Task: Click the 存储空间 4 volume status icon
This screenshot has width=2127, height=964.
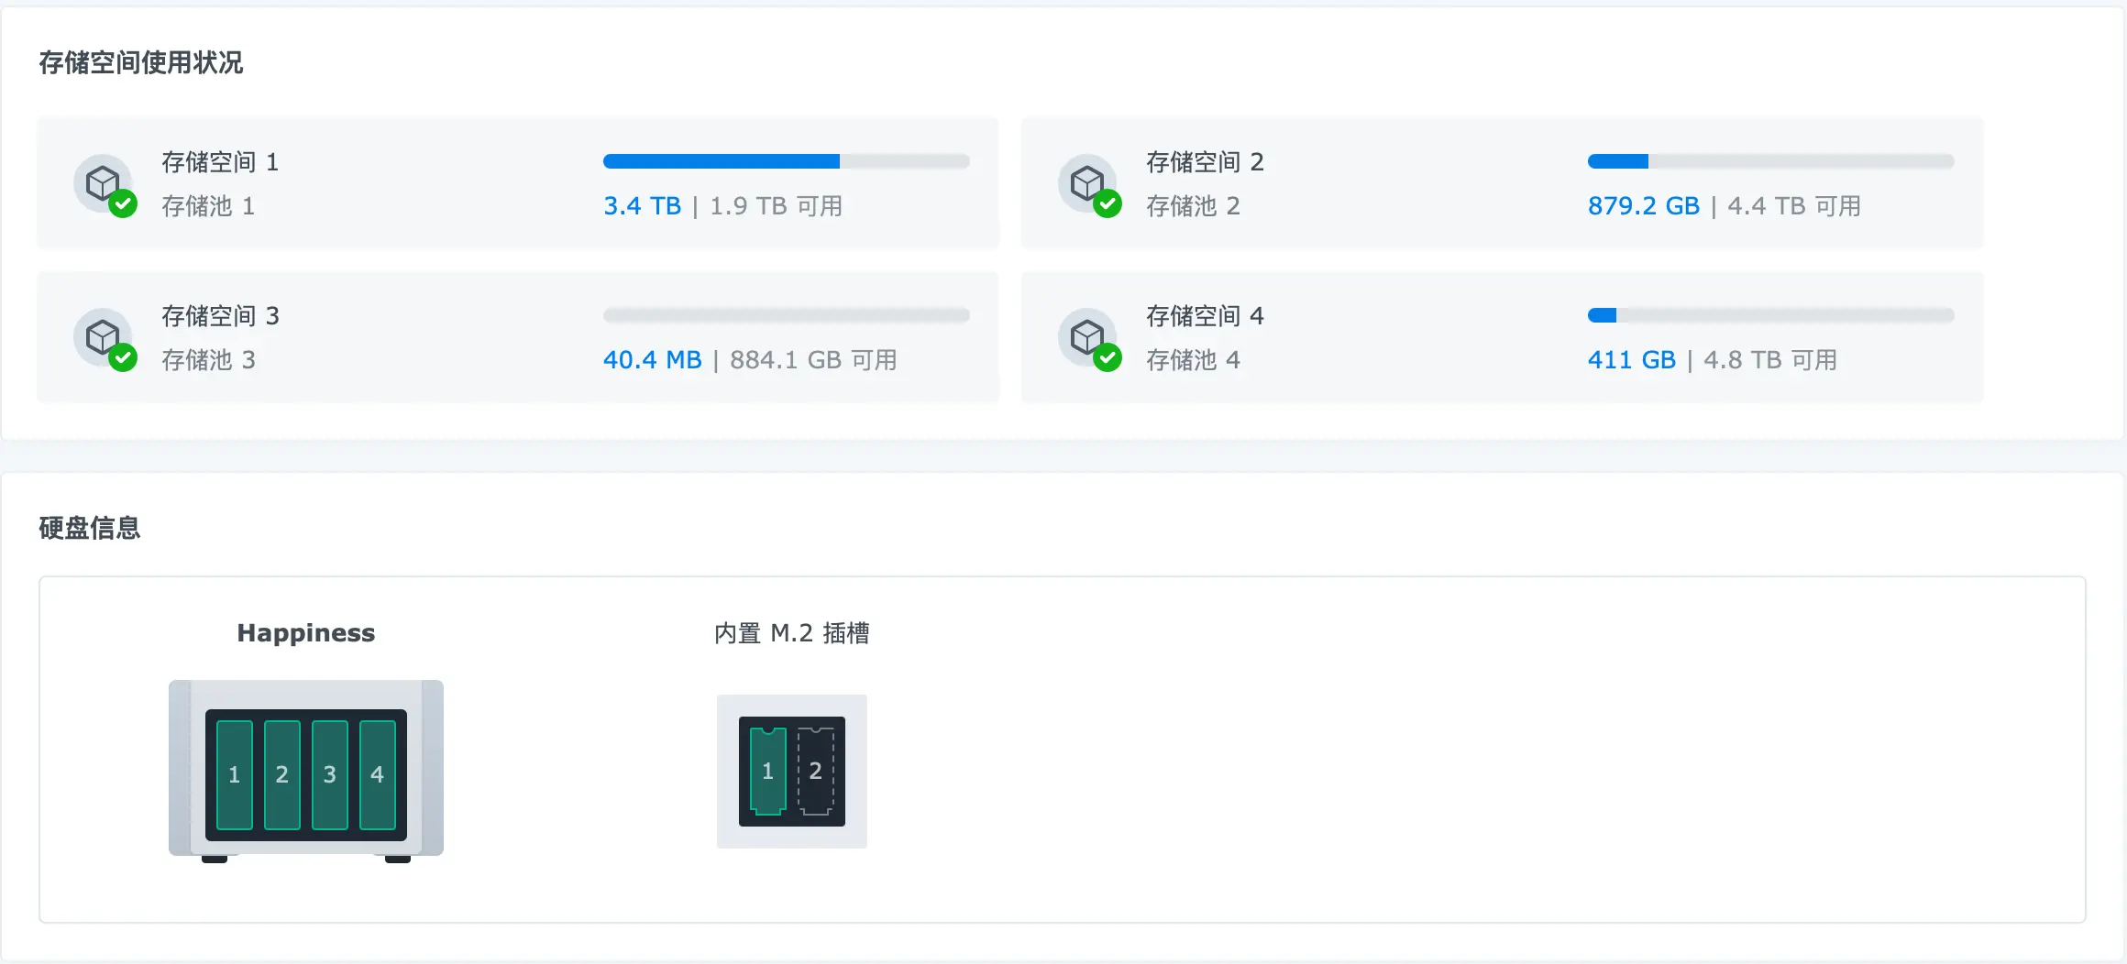Action: tap(1089, 338)
